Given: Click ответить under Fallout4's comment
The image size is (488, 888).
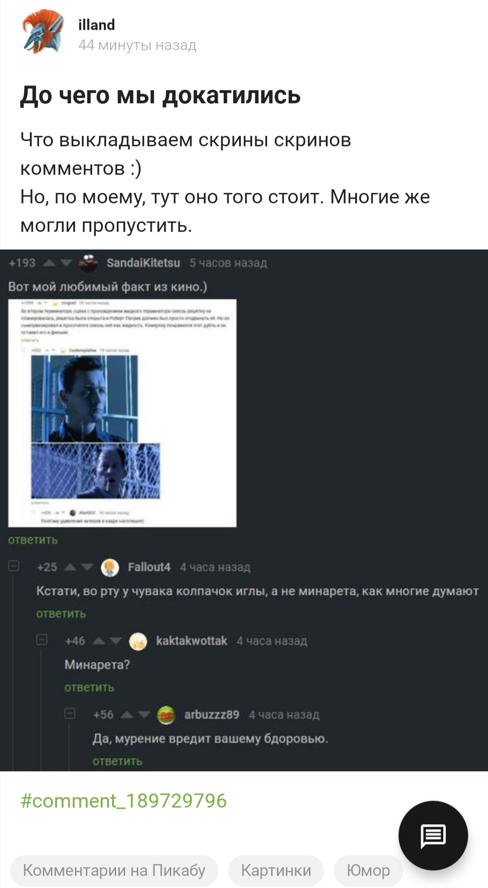Looking at the screenshot, I should 61,614.
